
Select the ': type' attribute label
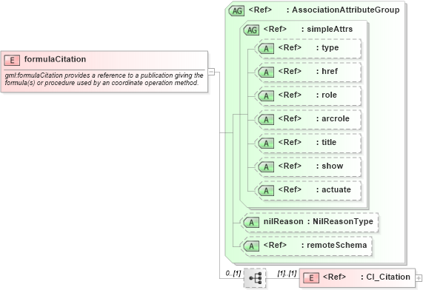327,47
